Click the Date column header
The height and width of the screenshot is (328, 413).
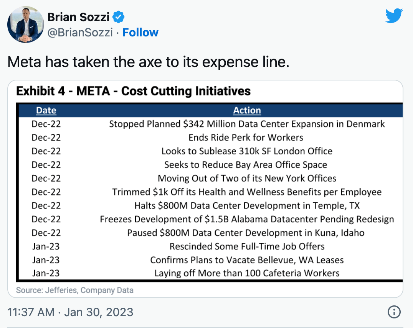tap(46, 110)
